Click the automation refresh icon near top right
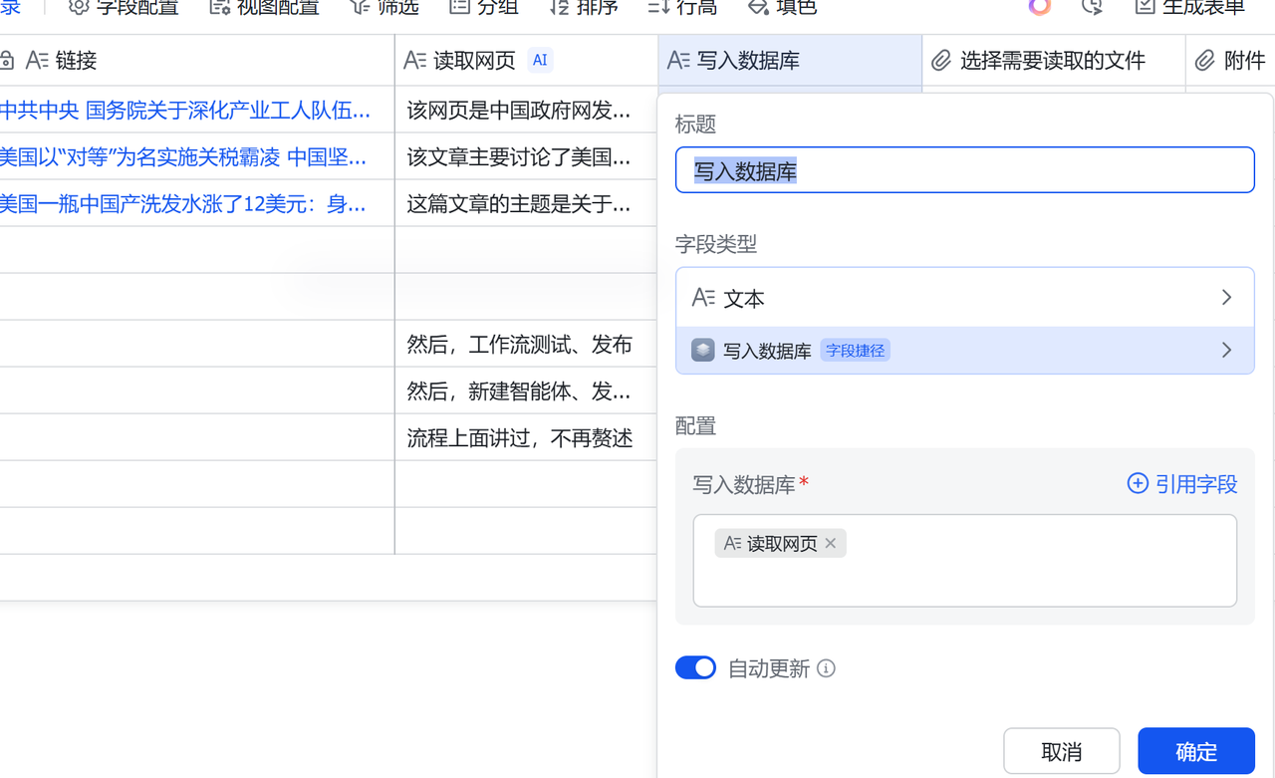The height and width of the screenshot is (778, 1275). 1091,7
